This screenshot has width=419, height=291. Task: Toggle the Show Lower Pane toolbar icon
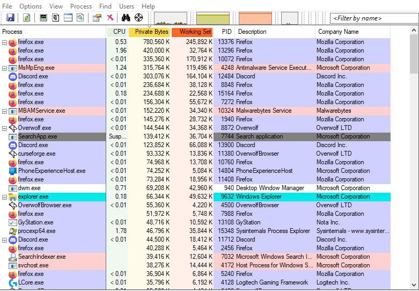[x=68, y=18]
